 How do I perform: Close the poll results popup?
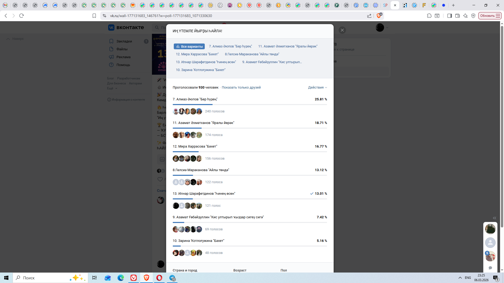point(342,30)
